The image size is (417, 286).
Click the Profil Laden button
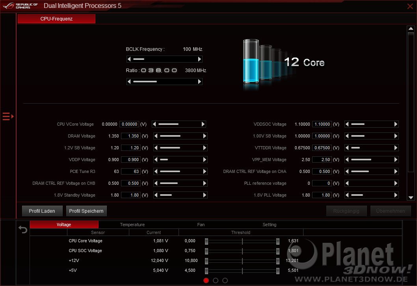click(42, 211)
